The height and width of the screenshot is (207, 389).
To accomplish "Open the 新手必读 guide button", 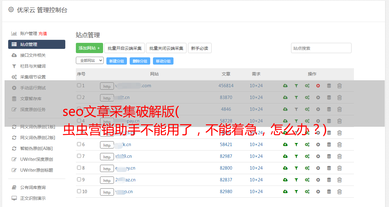I will pyautogui.click(x=200, y=48).
